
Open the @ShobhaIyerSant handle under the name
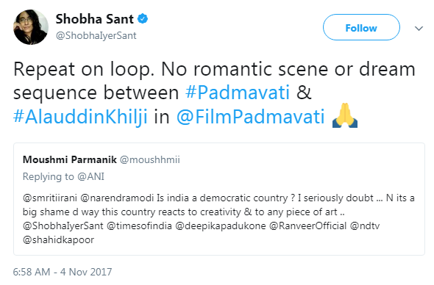96,35
